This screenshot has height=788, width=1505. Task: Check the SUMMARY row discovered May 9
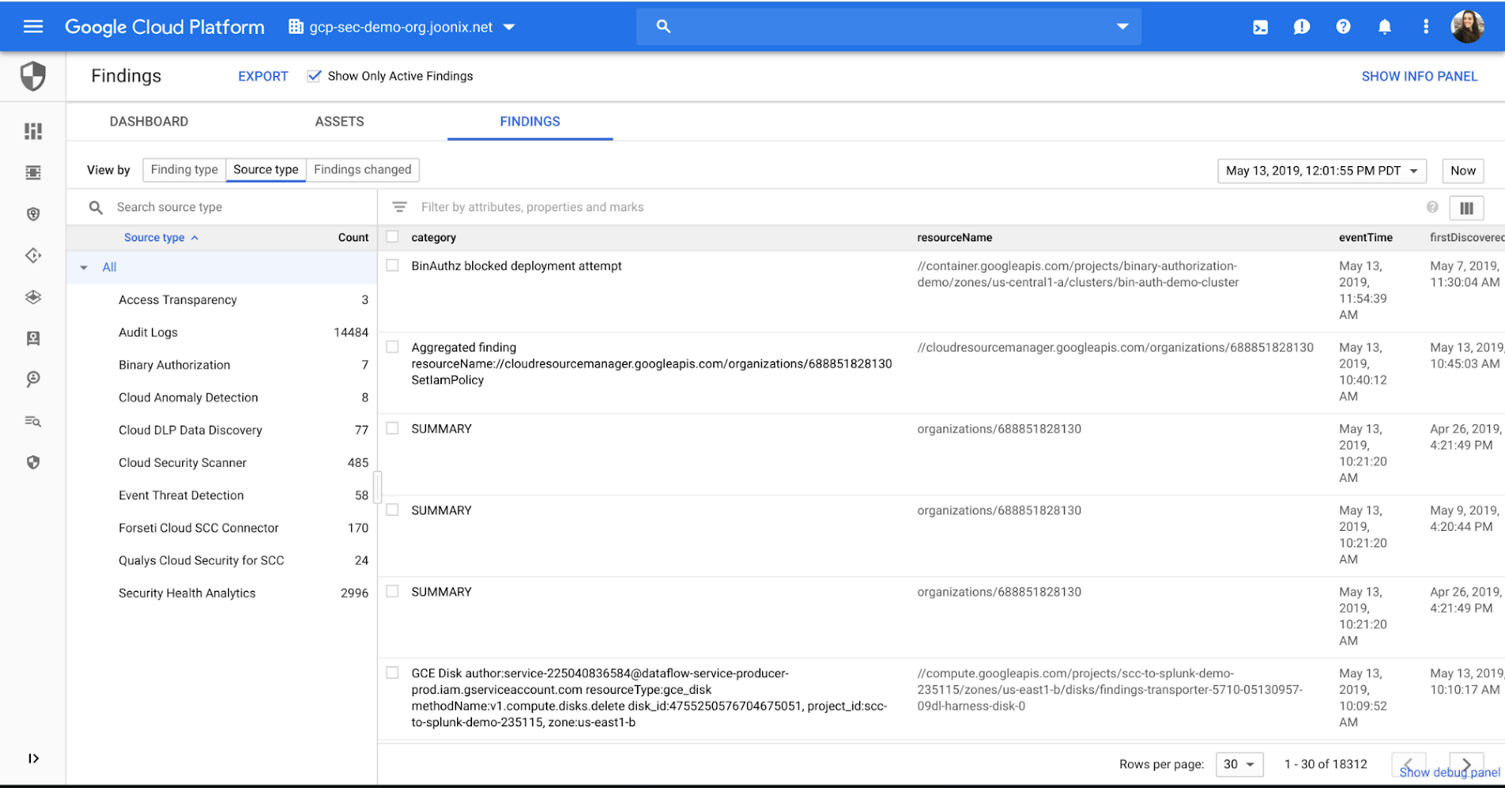(392, 510)
